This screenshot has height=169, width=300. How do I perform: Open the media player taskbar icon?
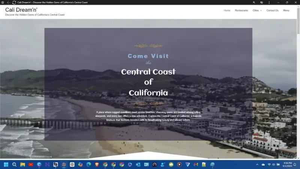(x=179, y=164)
